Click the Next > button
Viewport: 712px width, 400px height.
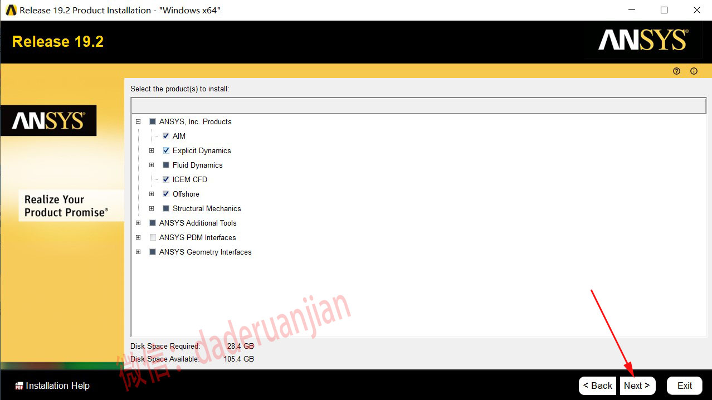[637, 386]
